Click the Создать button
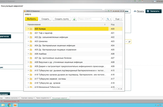The width and height of the screenshot is (163, 107). click(45, 19)
